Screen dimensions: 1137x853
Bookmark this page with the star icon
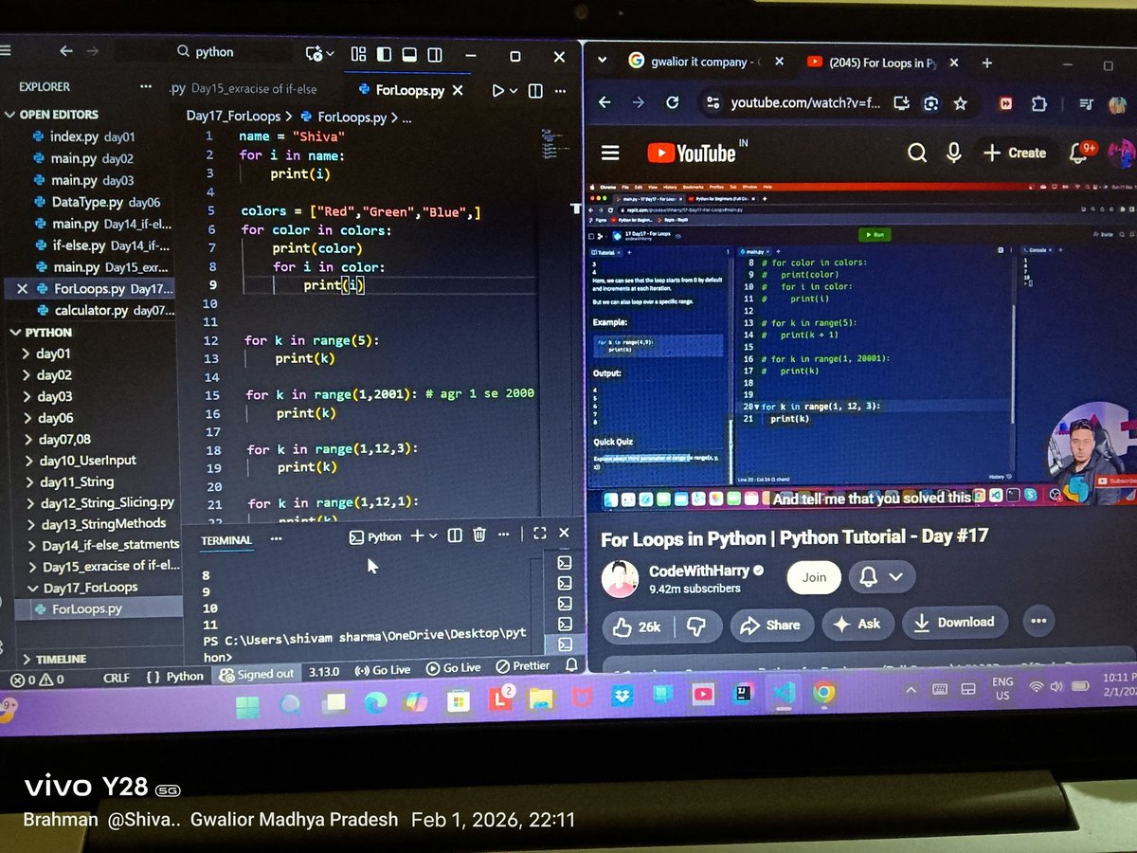(x=960, y=103)
